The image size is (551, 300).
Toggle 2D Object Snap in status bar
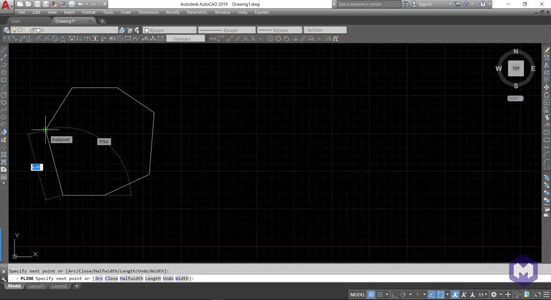click(x=440, y=295)
